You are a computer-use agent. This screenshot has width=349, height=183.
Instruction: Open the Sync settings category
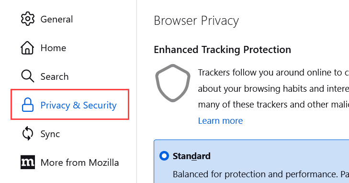(x=50, y=134)
